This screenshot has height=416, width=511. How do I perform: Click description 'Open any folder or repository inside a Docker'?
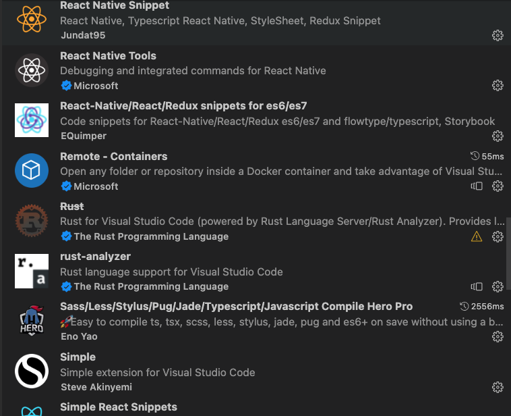(x=281, y=171)
